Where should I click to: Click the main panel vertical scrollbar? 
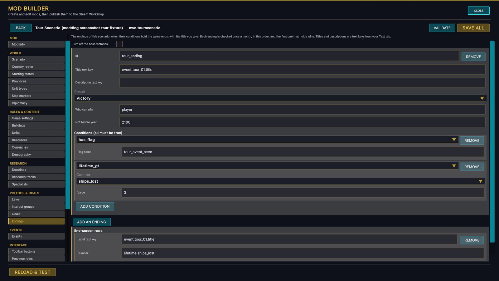click(492, 141)
